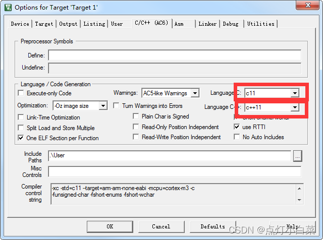Open the Target tab

click(x=44, y=24)
